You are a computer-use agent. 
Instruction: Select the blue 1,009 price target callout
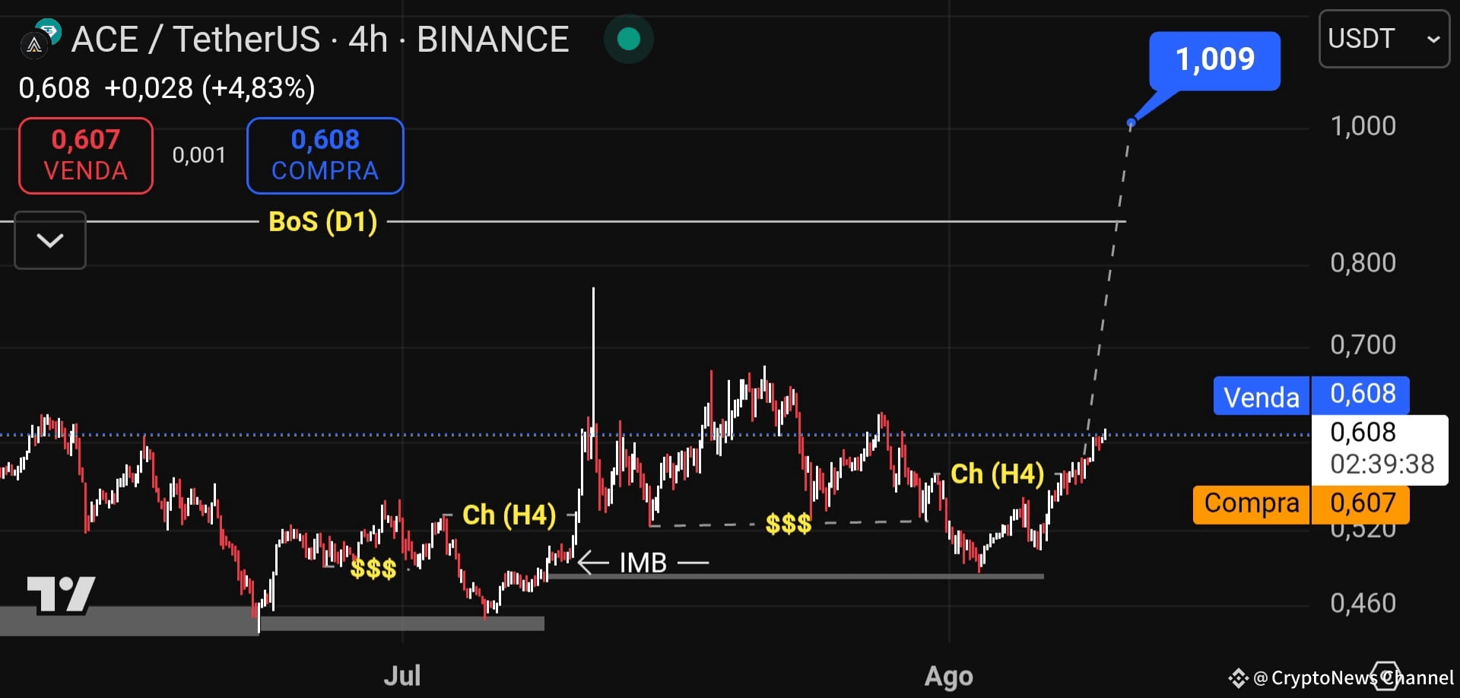pyautogui.click(x=1214, y=60)
